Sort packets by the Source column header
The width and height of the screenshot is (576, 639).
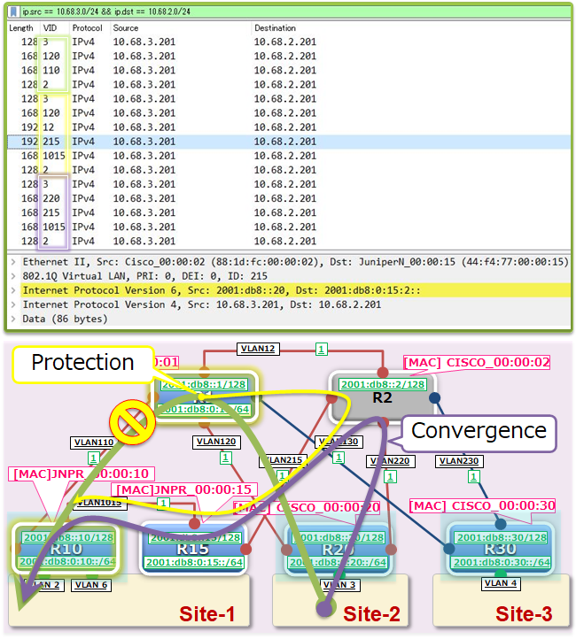pos(126,28)
